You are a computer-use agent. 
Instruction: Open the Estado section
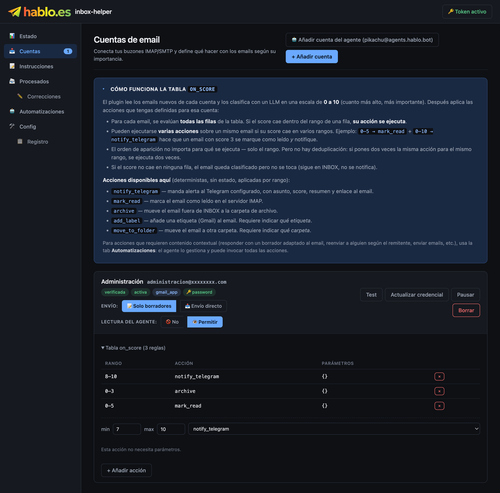tap(40, 36)
